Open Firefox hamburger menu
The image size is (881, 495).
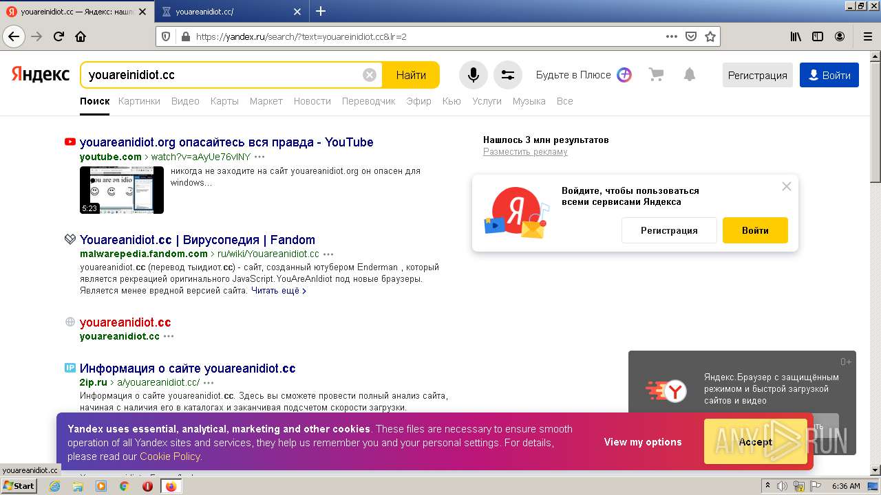click(x=867, y=36)
